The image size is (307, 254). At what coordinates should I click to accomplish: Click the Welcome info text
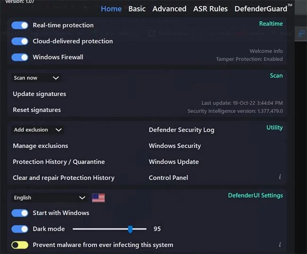(x=266, y=51)
